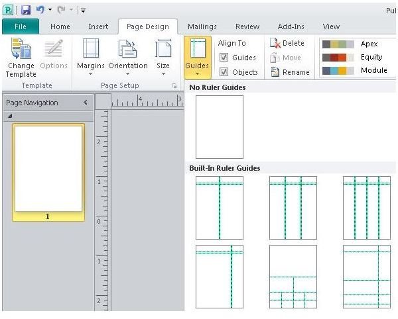Apply one-column ruler guide with heading

(x=220, y=208)
